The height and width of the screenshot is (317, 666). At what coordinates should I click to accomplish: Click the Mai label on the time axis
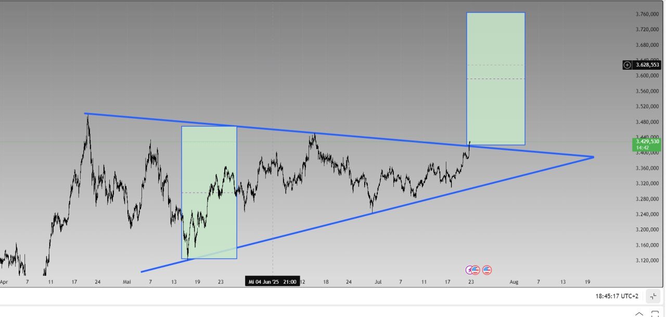126,282
